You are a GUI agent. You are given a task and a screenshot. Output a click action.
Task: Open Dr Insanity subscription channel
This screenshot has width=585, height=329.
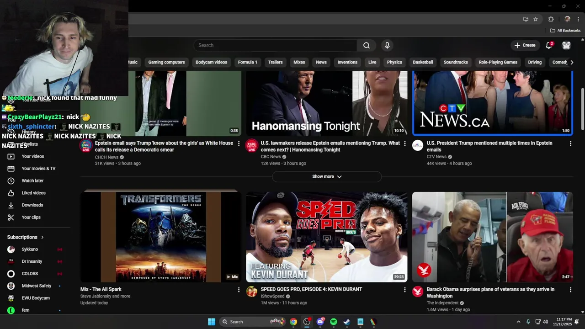(32, 261)
